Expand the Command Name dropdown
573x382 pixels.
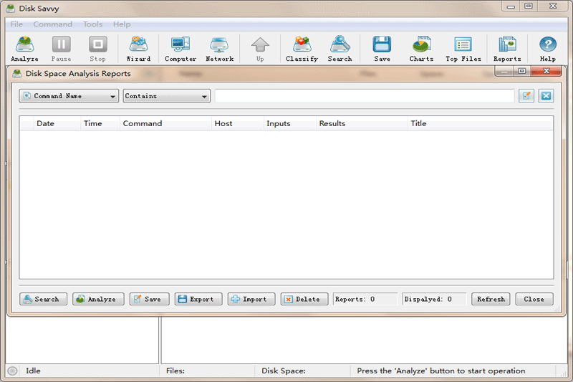click(69, 96)
